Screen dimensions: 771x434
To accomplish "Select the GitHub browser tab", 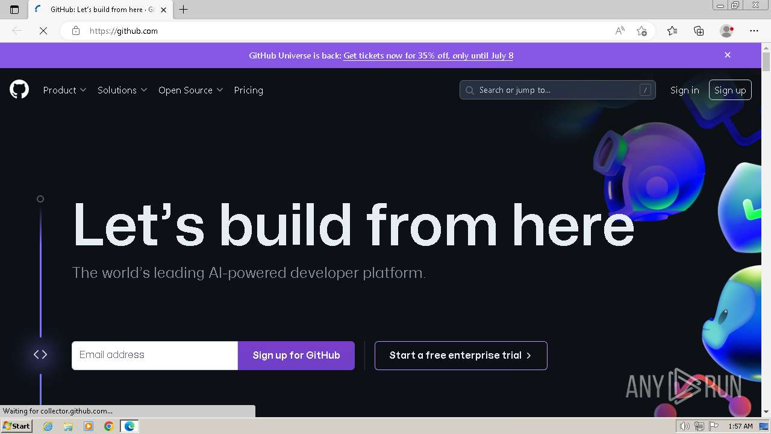I will point(100,10).
